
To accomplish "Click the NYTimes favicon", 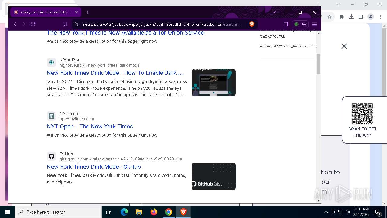I will [51, 116].
